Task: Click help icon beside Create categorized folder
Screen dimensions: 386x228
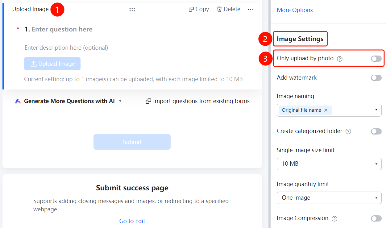Action: [348, 131]
